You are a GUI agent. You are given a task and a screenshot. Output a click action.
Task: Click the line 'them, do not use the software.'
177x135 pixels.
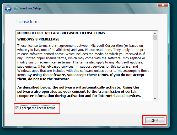pos(44,79)
